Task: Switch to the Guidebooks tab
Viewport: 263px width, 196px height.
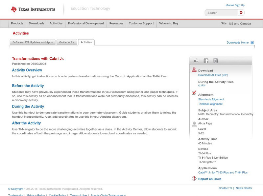Action: click(67, 42)
